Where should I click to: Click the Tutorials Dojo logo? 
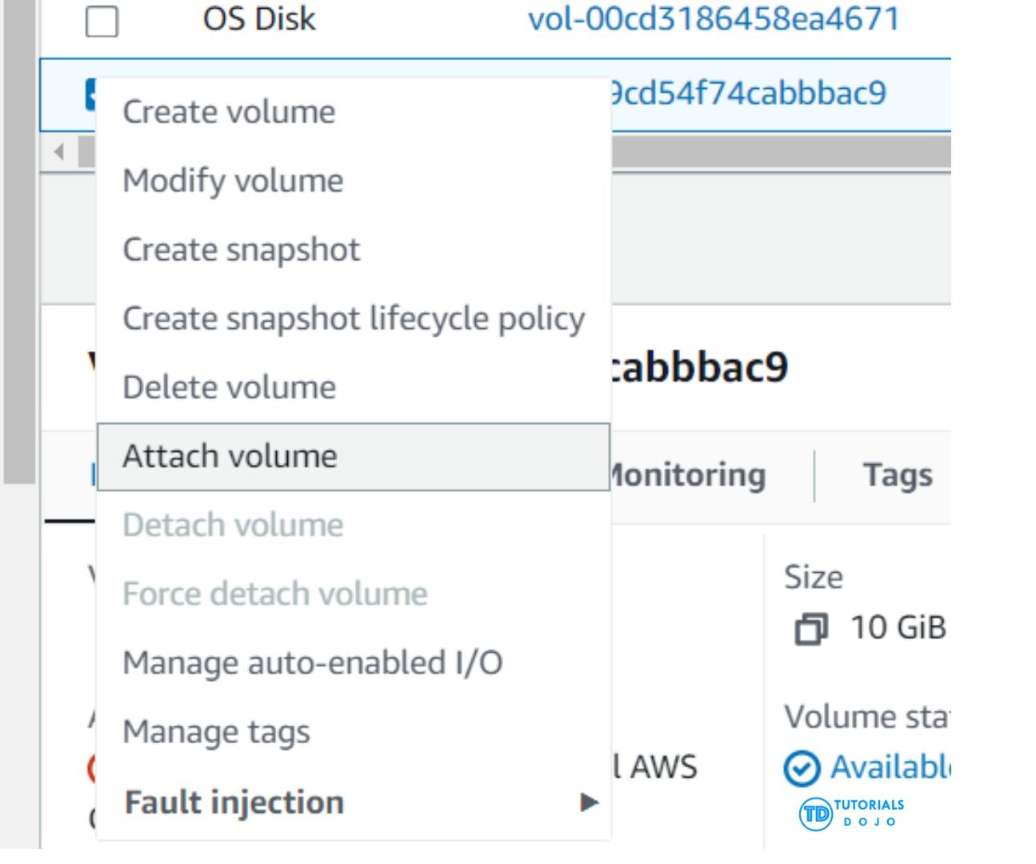click(x=851, y=814)
